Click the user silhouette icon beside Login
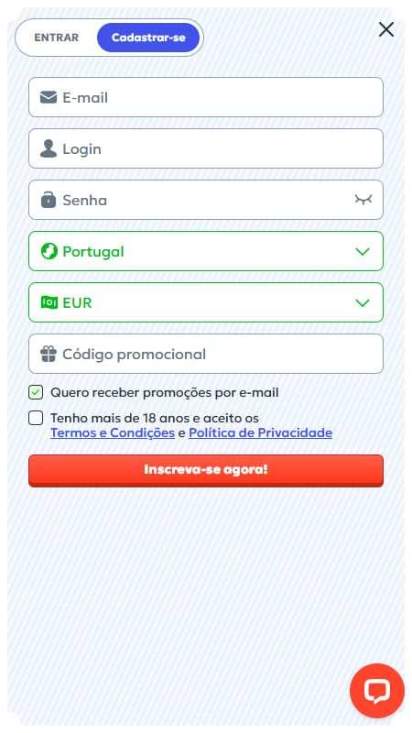 pyautogui.click(x=49, y=148)
